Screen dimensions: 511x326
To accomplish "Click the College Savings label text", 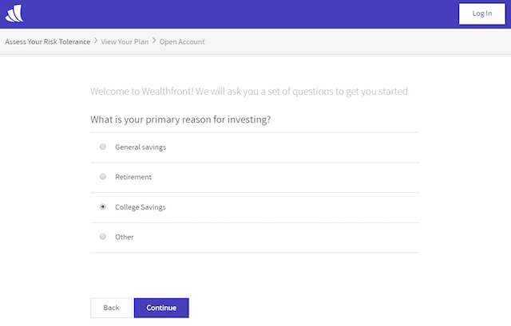I will [141, 207].
